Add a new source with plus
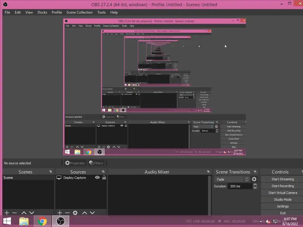This screenshot has height=227, width=303. [x=60, y=213]
